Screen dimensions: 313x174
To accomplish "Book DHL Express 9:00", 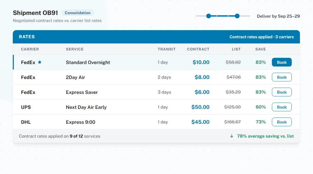I will [282, 122].
